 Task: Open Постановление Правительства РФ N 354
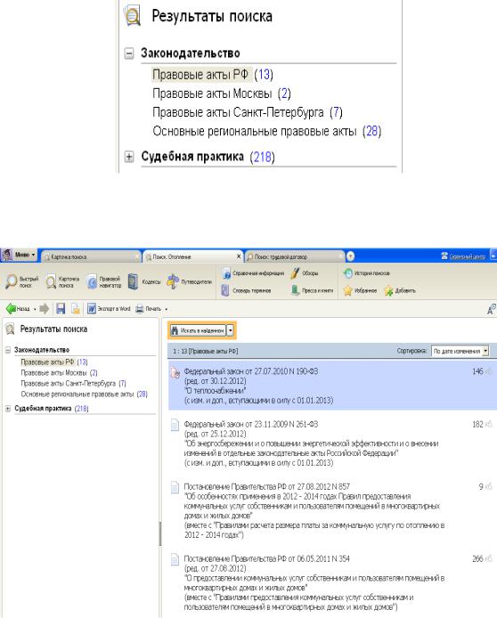[x=314, y=582]
